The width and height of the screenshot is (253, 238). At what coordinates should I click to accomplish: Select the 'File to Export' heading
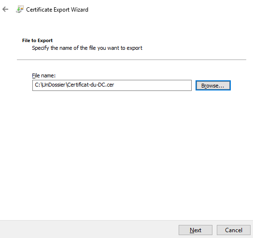click(x=38, y=41)
